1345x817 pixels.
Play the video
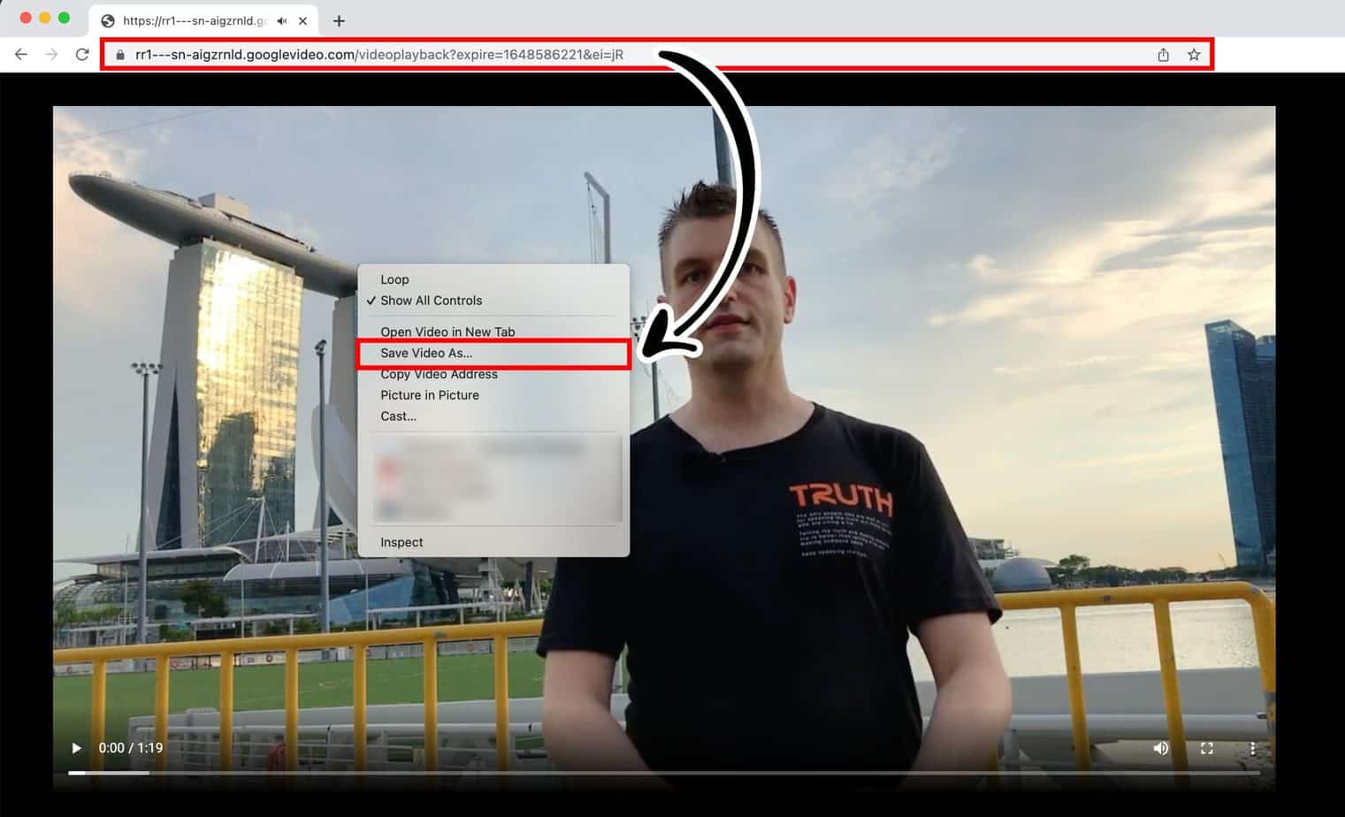click(76, 748)
